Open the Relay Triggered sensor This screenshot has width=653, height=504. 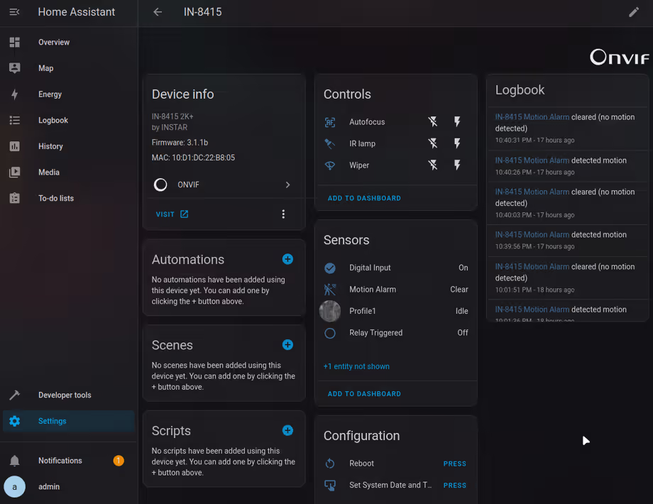[x=396, y=333]
